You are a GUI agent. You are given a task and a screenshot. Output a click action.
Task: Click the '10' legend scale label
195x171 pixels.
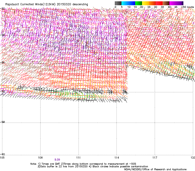coord(129,7)
